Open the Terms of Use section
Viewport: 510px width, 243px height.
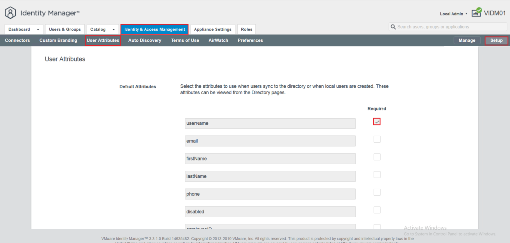point(185,41)
